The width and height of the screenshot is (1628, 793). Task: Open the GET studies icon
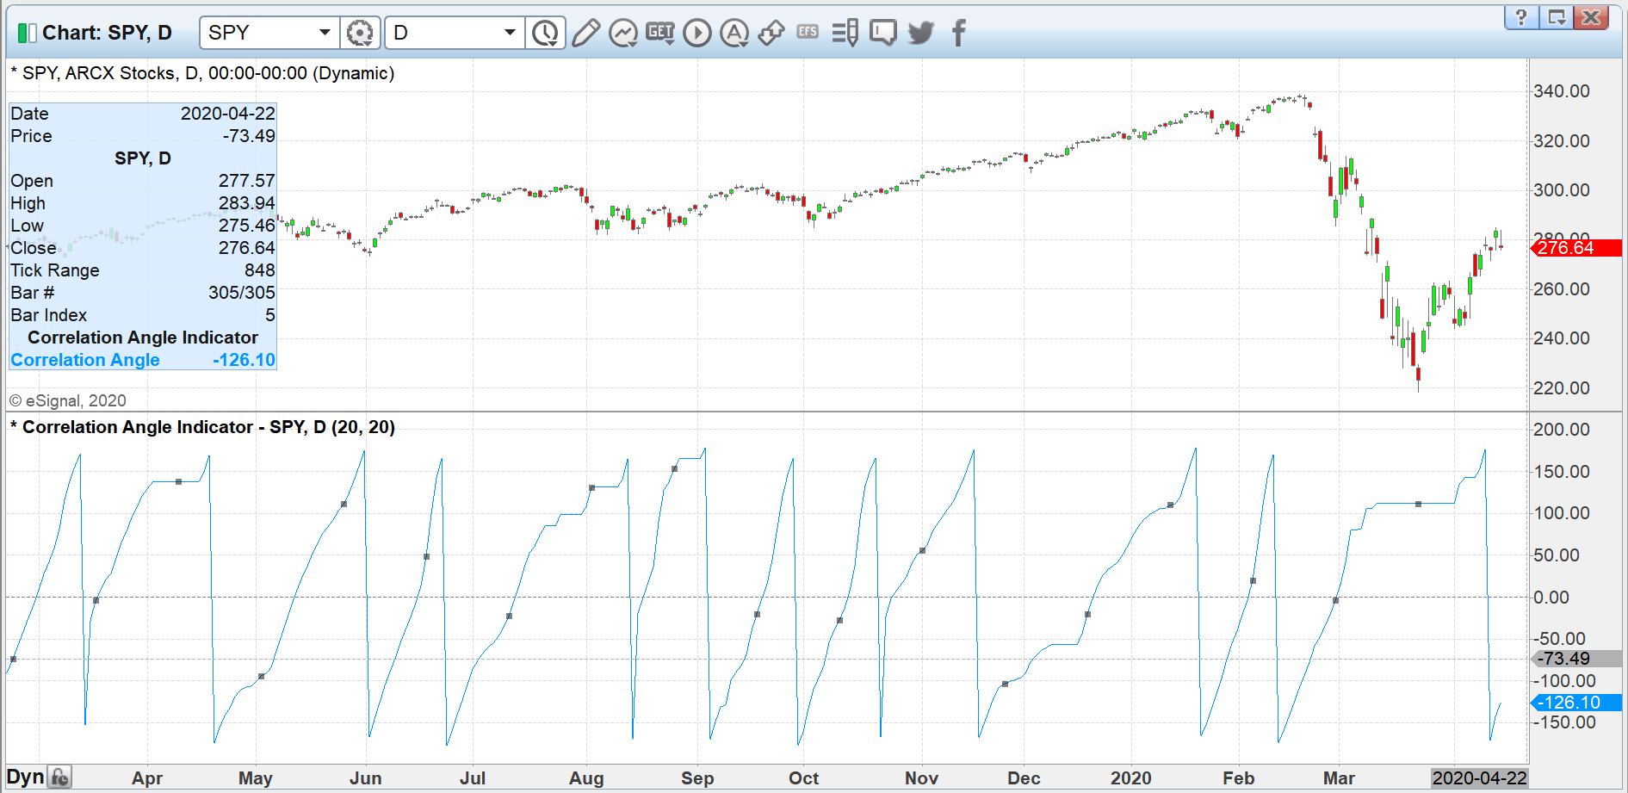[x=659, y=32]
